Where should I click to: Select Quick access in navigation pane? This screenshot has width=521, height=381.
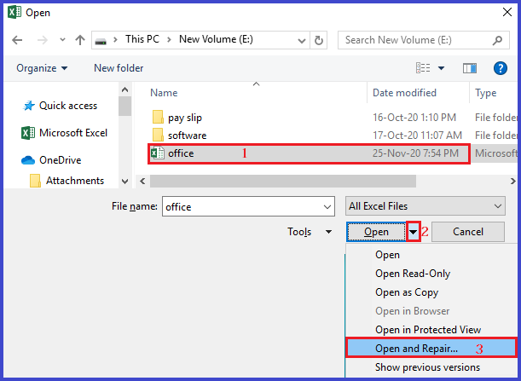click(x=68, y=106)
